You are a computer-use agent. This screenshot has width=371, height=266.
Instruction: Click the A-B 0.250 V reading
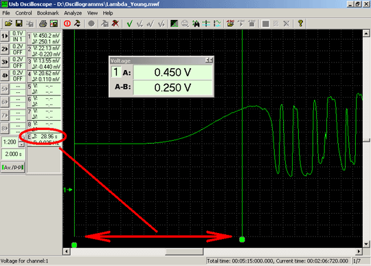tap(172, 87)
